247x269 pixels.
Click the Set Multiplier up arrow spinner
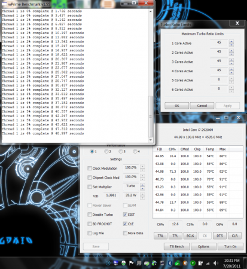[x=142, y=185]
